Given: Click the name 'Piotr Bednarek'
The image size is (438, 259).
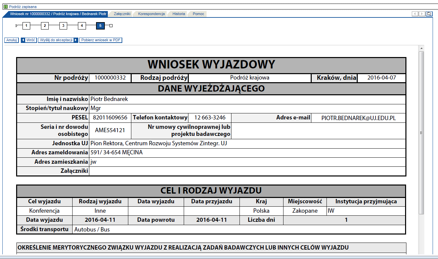Looking at the screenshot, I should tap(109, 99).
